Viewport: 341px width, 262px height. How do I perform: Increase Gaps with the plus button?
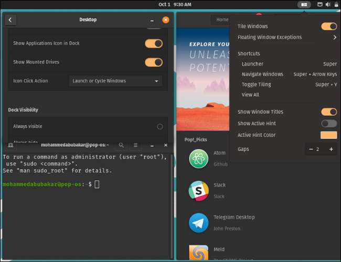click(x=331, y=149)
